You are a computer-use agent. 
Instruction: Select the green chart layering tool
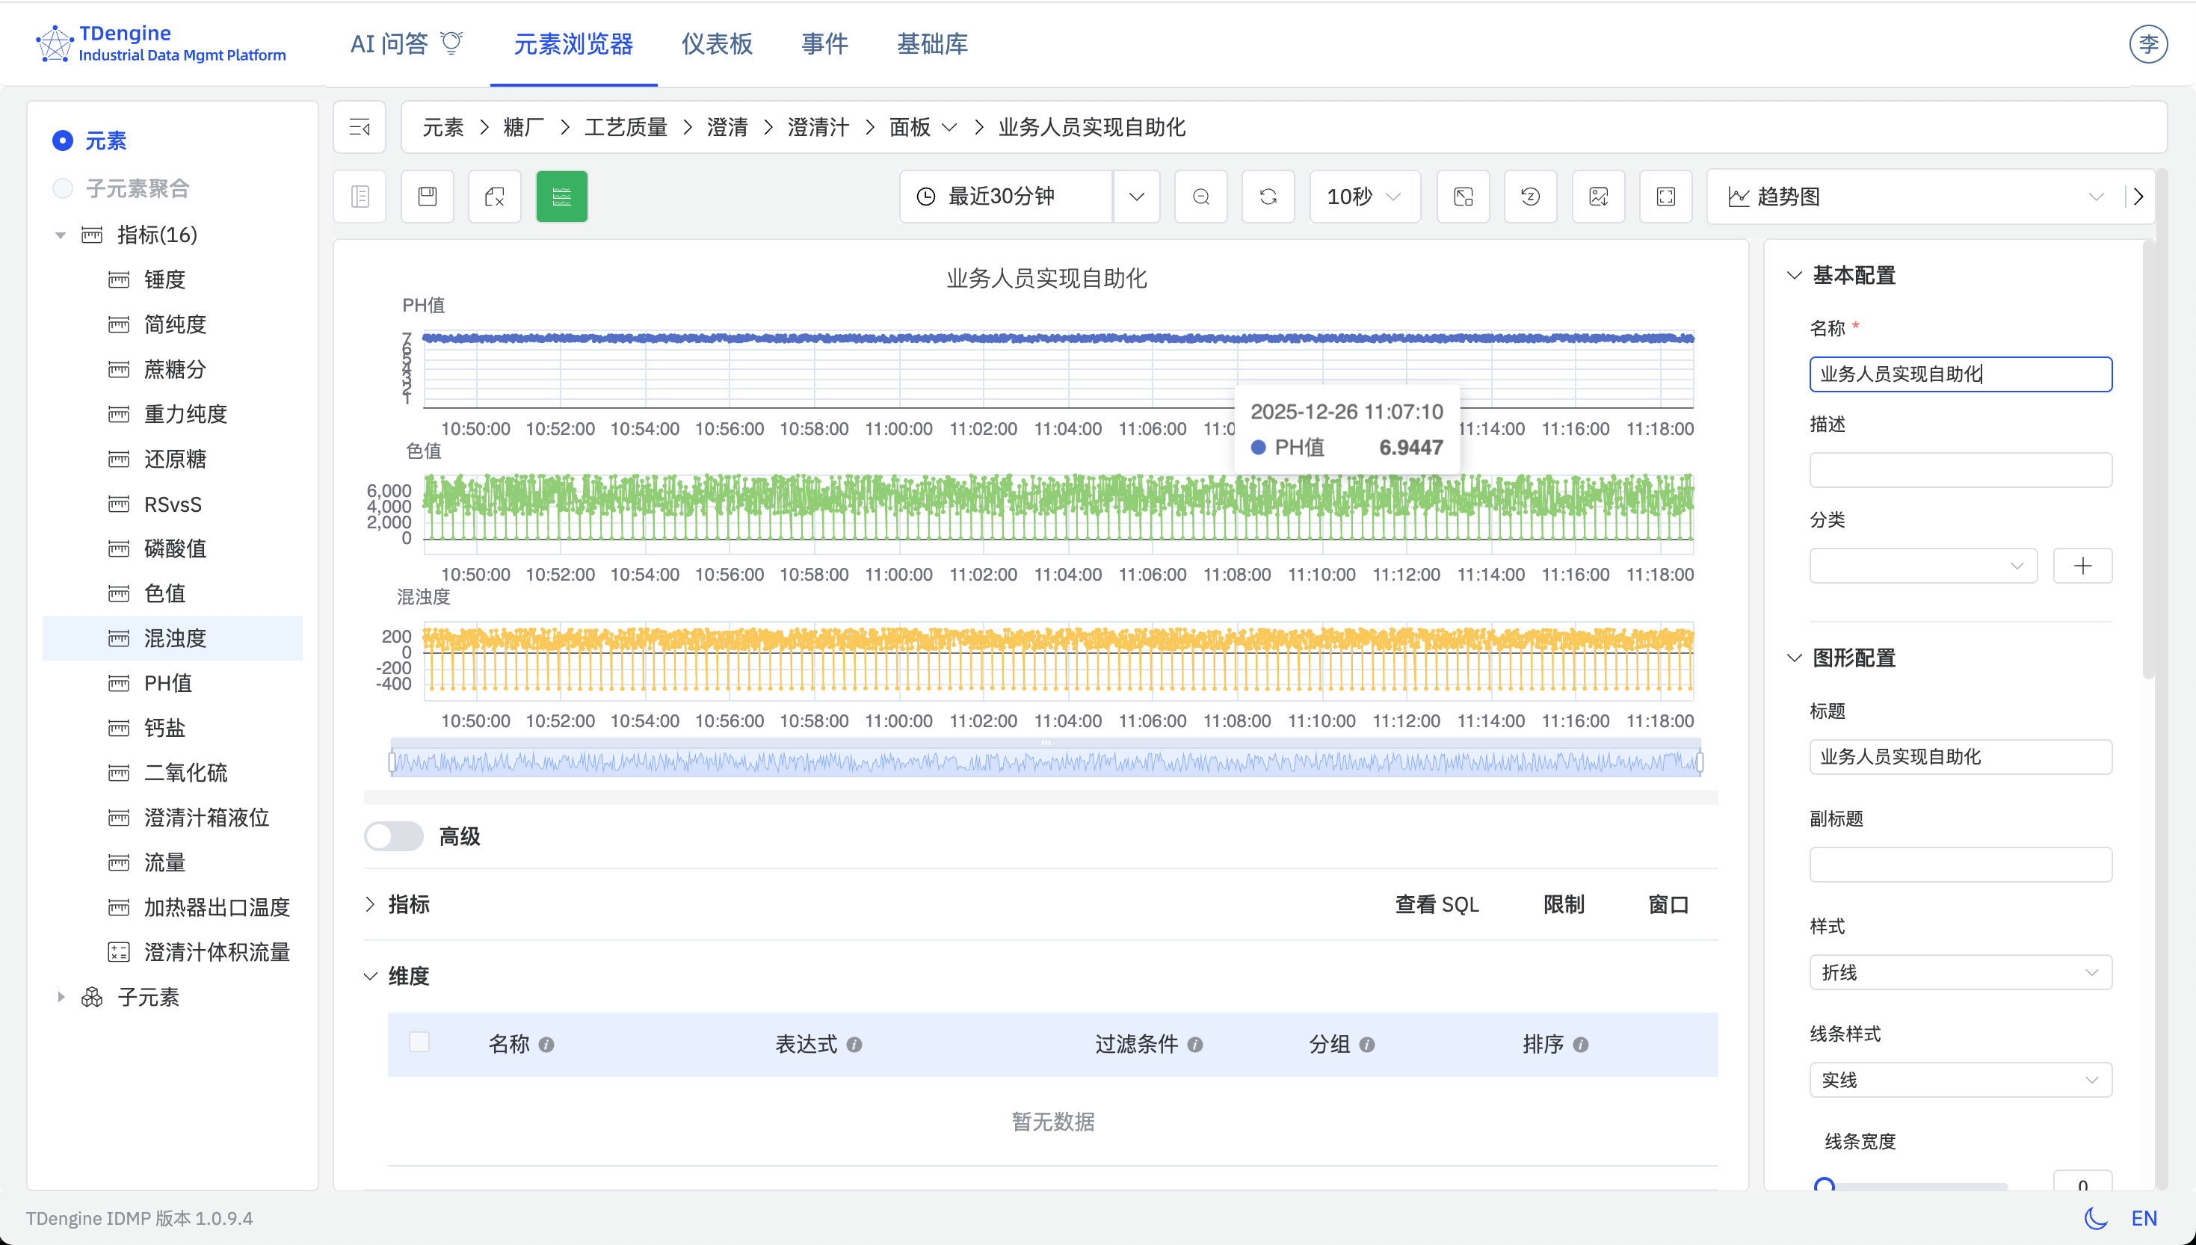click(x=562, y=196)
